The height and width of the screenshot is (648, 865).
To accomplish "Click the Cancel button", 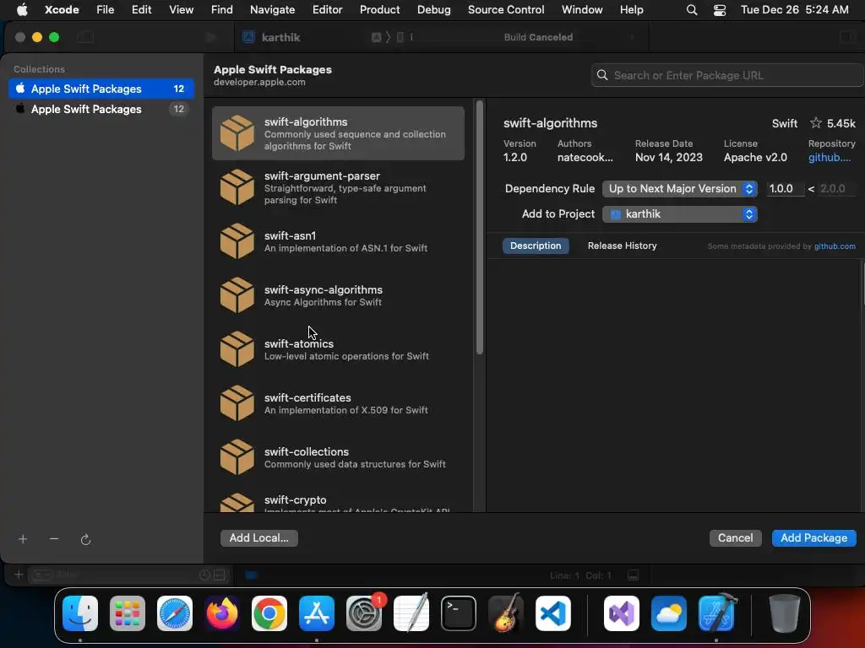I will [735, 537].
